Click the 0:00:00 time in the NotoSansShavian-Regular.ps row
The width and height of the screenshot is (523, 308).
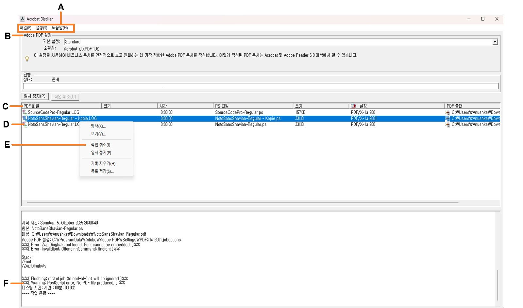[166, 125]
